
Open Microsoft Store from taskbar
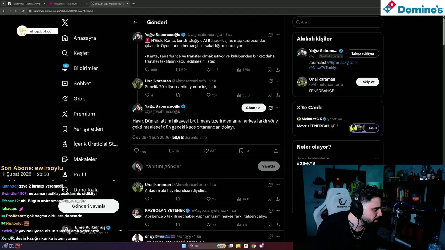point(246,246)
